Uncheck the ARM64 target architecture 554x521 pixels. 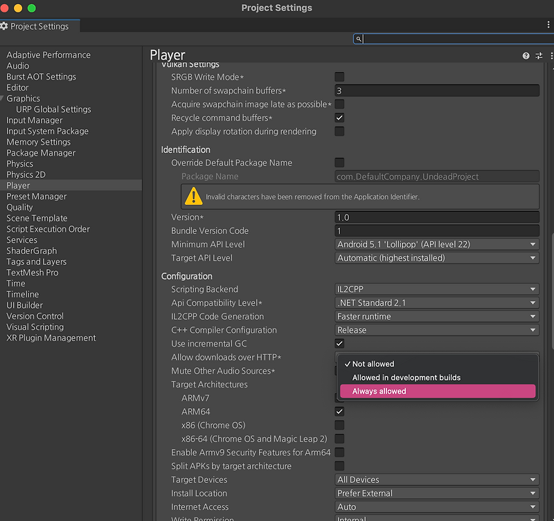(339, 411)
